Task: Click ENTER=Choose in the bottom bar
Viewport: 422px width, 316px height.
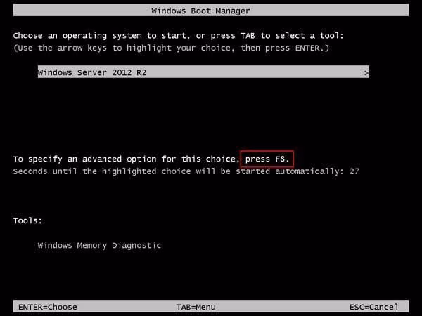Action: point(48,307)
